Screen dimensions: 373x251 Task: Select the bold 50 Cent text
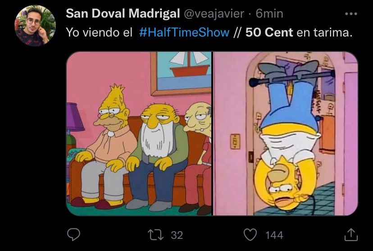pos(269,32)
